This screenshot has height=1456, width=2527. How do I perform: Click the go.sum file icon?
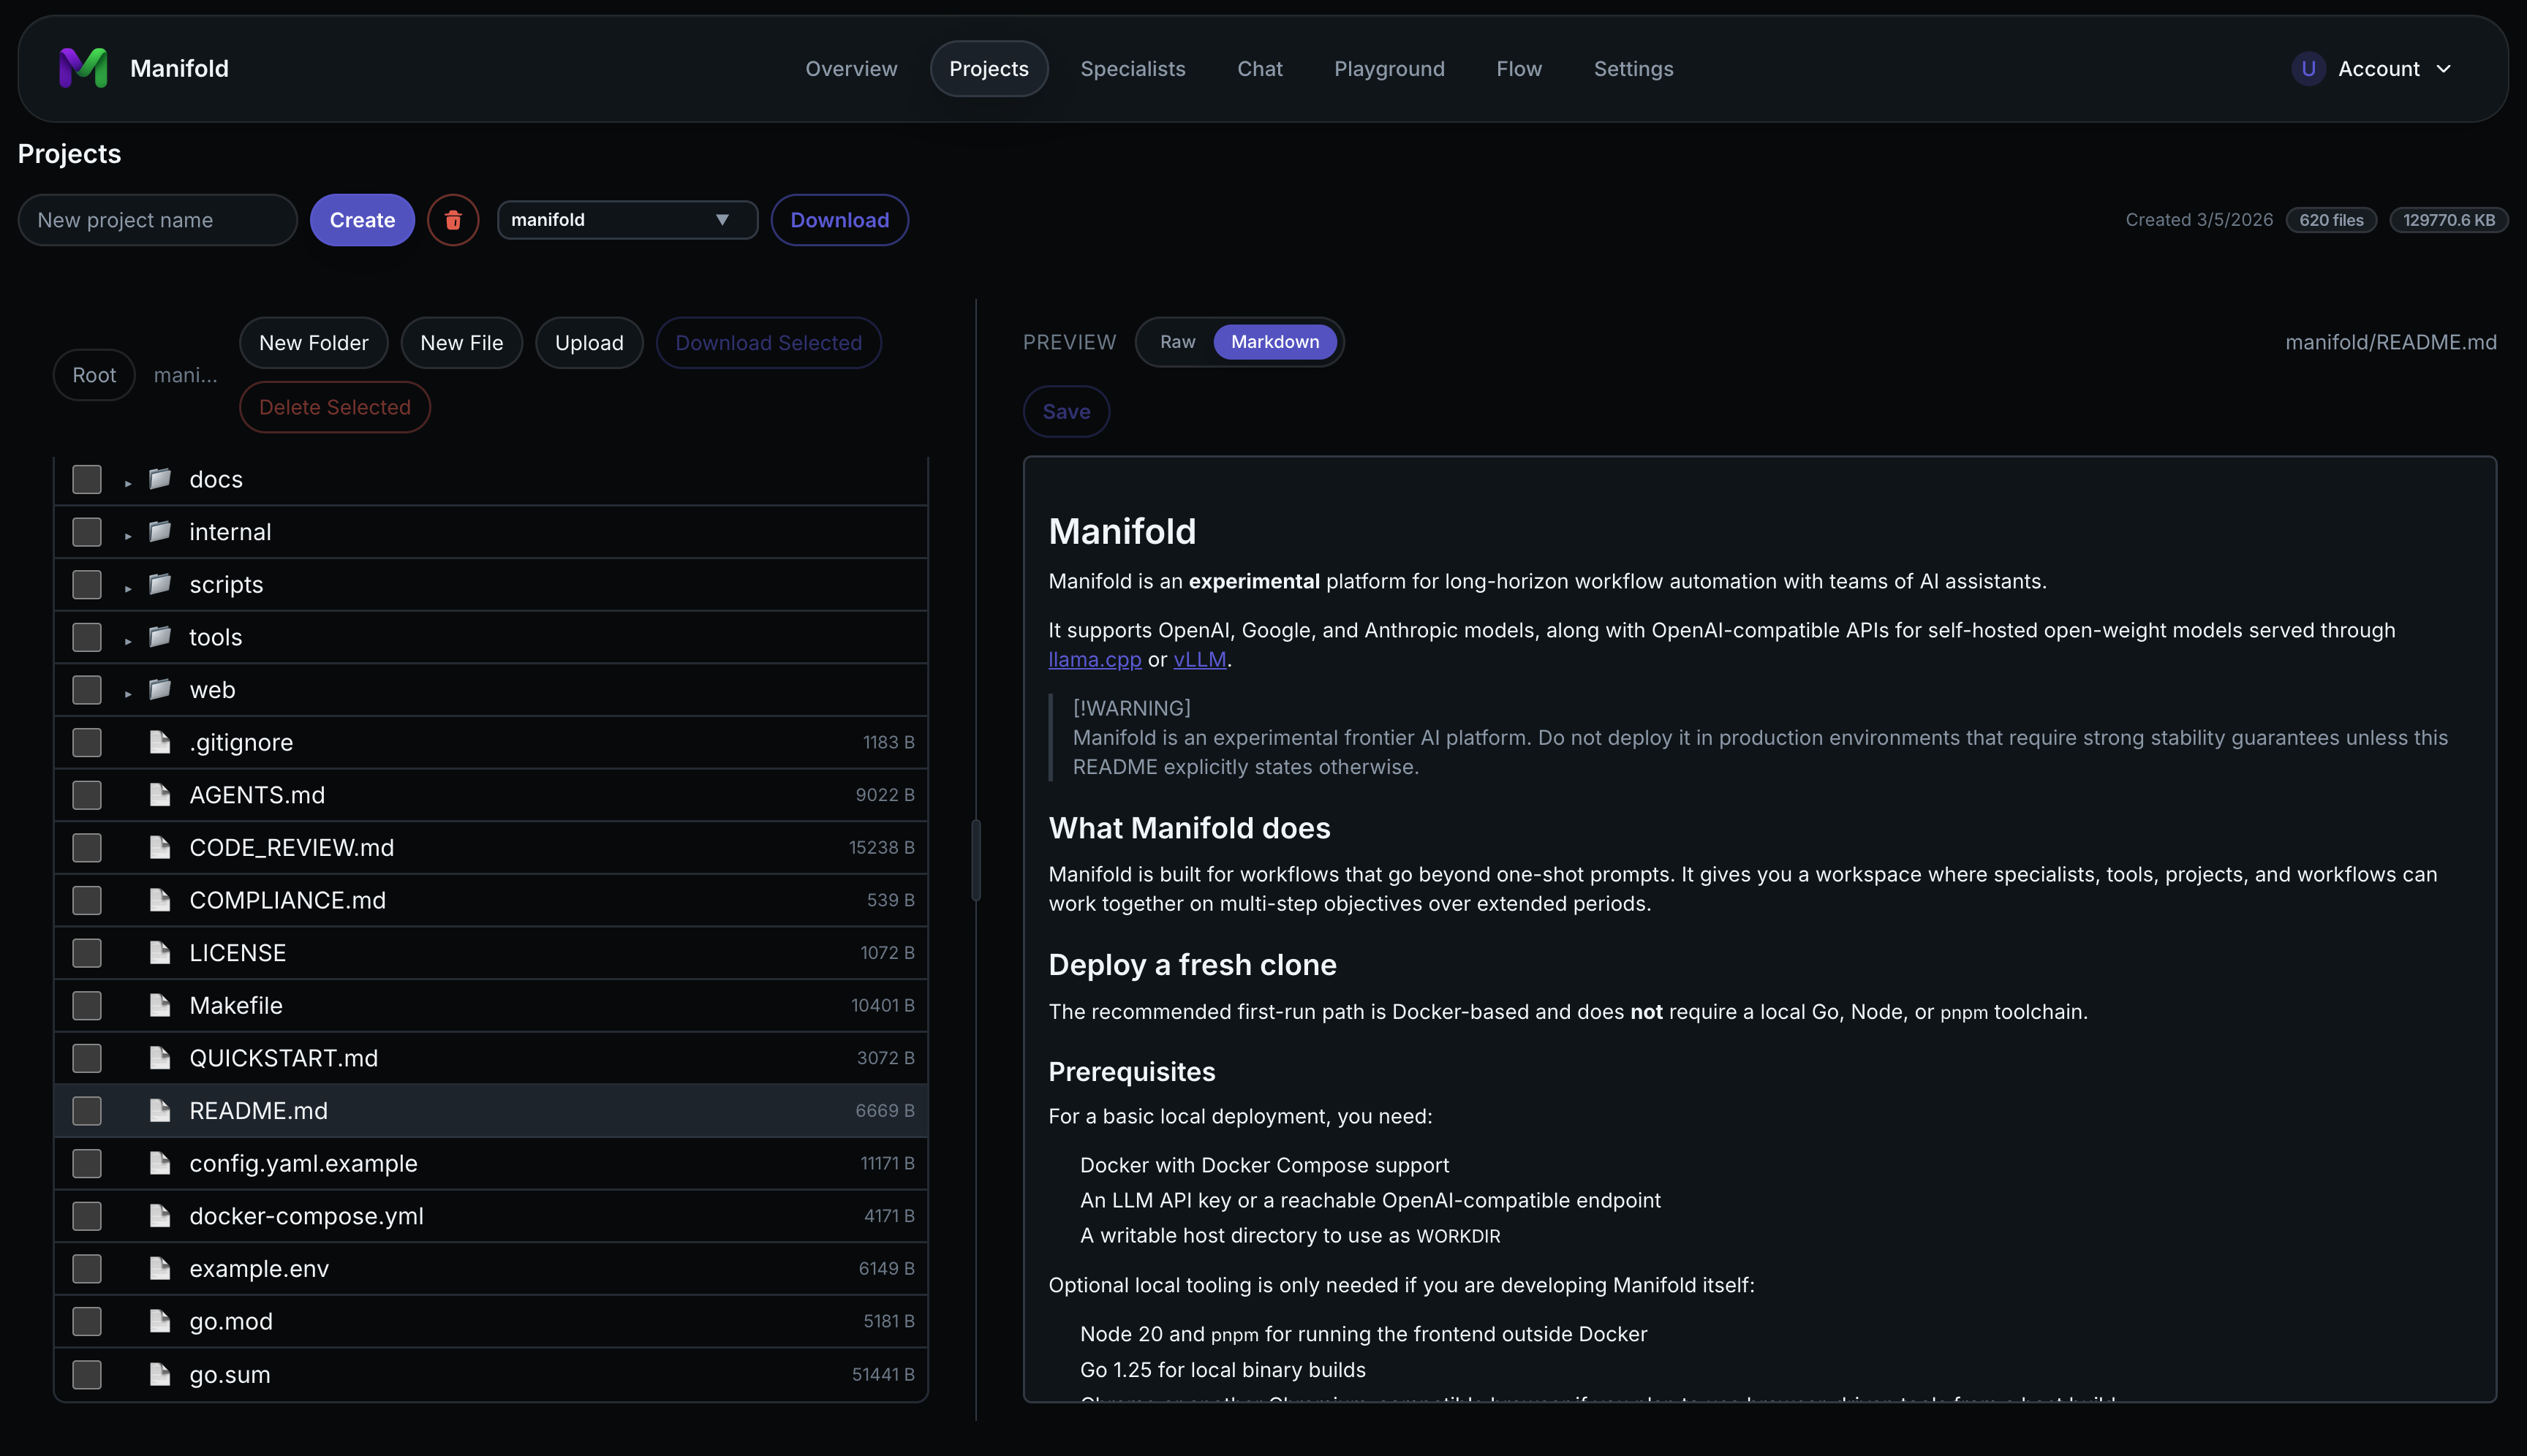[160, 1375]
